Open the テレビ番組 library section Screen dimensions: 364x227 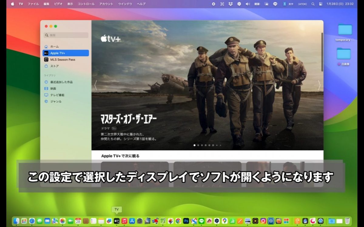(x=66, y=95)
